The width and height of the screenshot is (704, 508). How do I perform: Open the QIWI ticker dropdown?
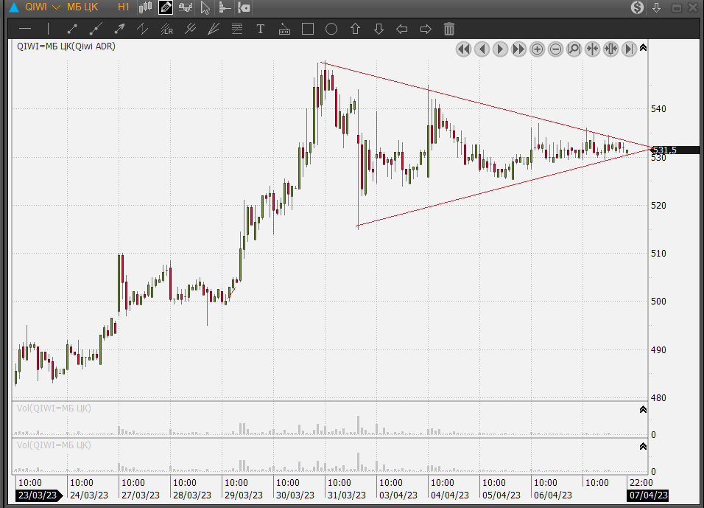coord(43,7)
